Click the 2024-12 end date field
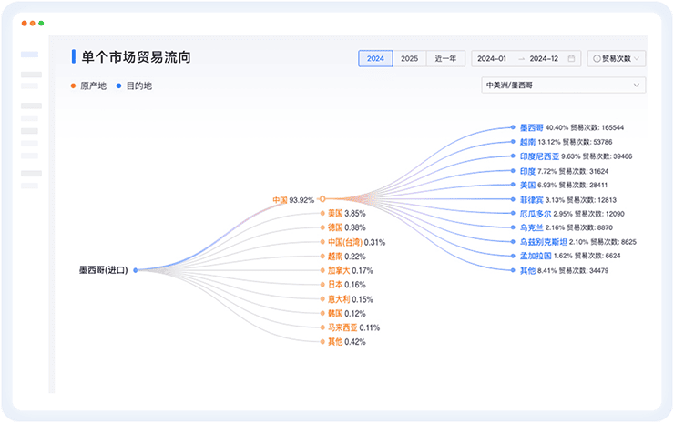 (x=544, y=58)
